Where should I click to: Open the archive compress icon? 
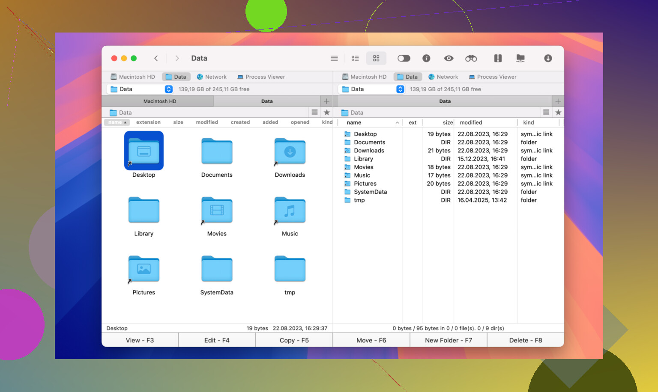(x=497, y=58)
